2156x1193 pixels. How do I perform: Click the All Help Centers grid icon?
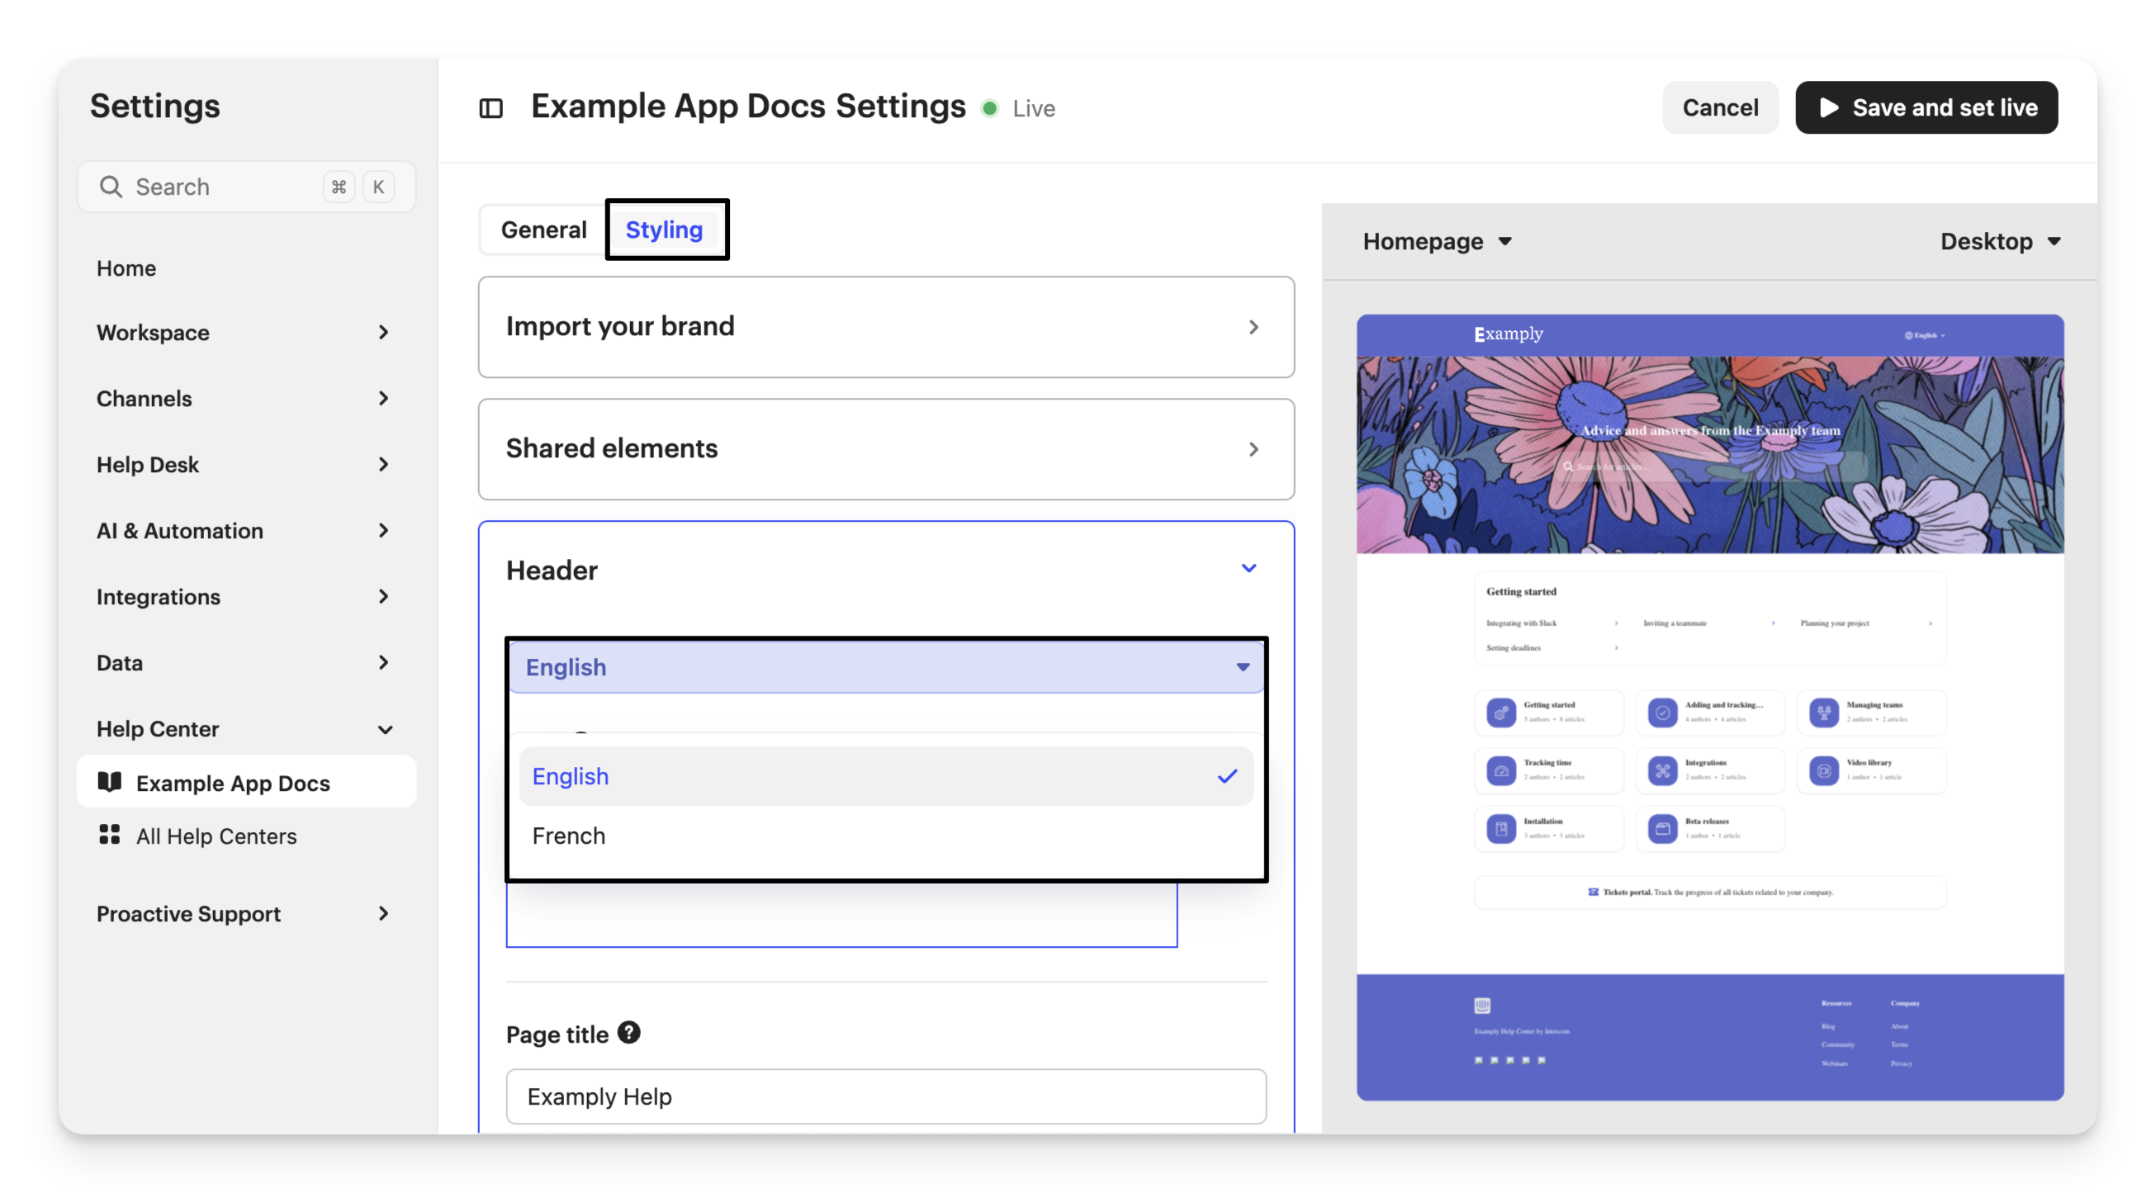[x=110, y=835]
